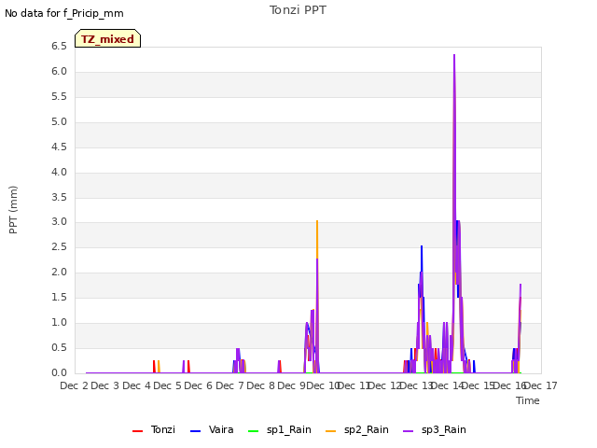Click the 1.5 y-axis tick label
The width and height of the screenshot is (597, 448).
(x=59, y=298)
